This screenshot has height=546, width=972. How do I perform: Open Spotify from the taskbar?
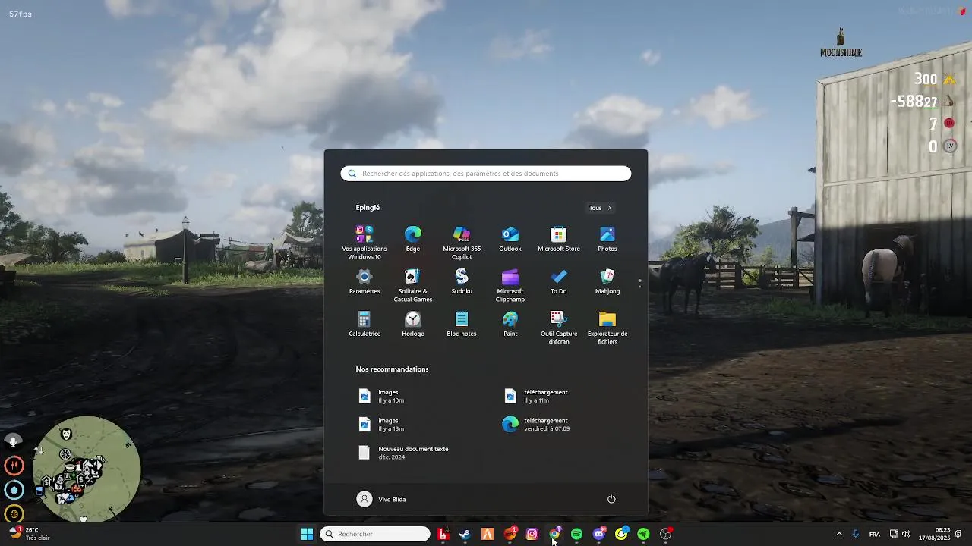tap(576, 534)
